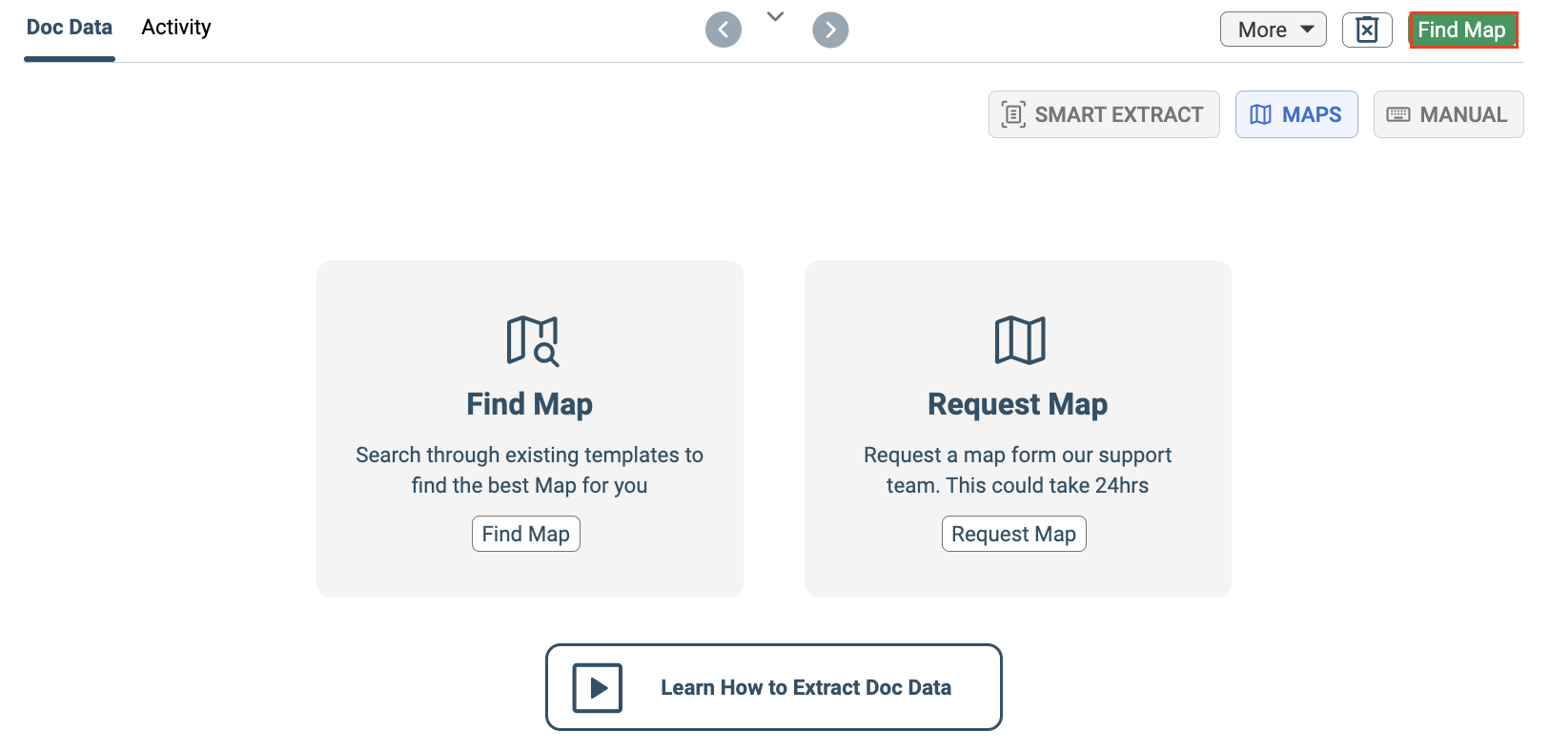This screenshot has width=1550, height=751.
Task: Select the Manual mode
Action: pos(1449,114)
